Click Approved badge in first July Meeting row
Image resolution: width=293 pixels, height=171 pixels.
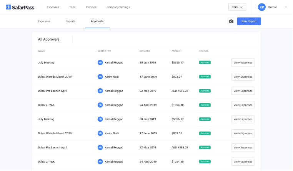(x=205, y=62)
